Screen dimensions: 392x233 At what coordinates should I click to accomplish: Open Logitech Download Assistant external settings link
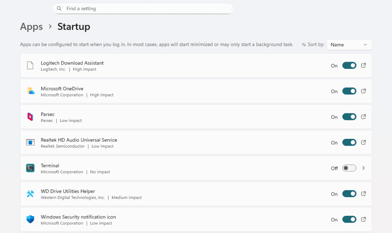[363, 65]
